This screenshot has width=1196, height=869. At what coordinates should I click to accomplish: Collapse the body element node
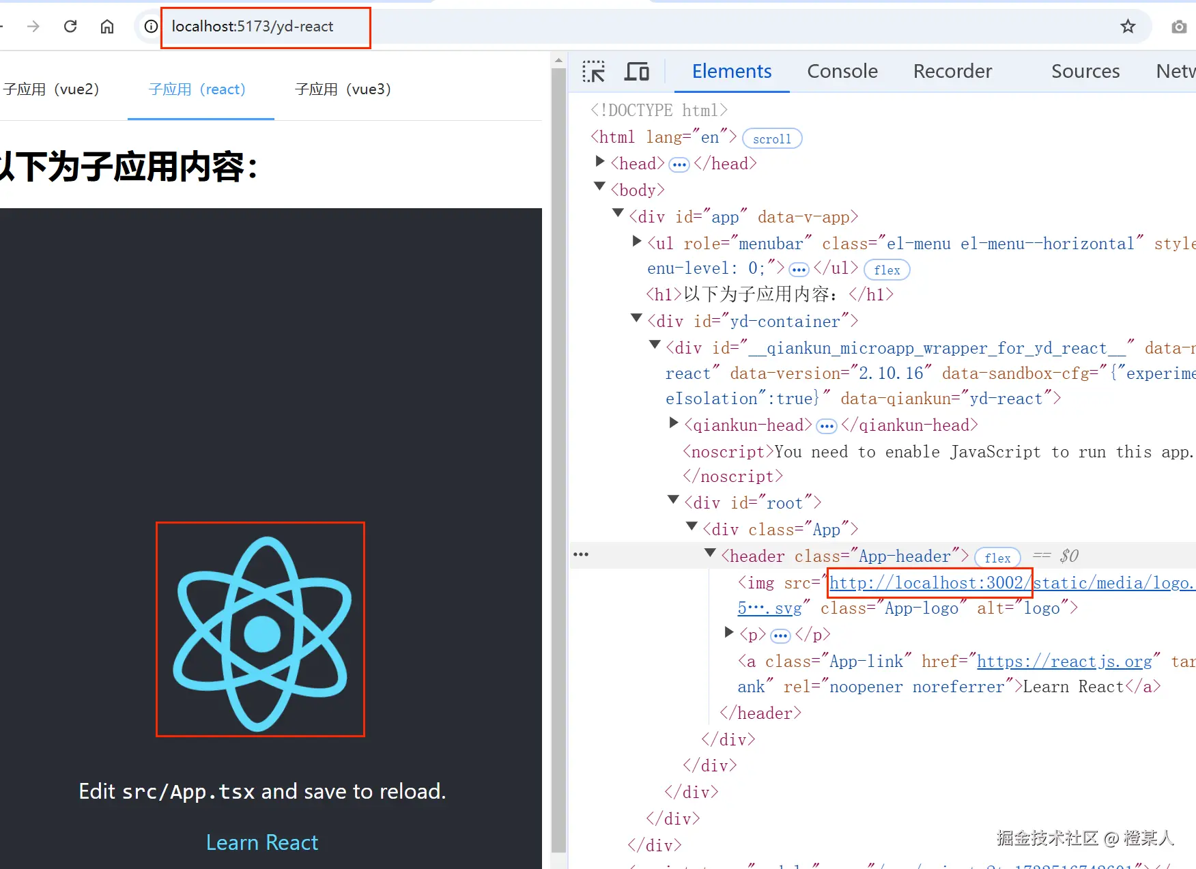600,186
